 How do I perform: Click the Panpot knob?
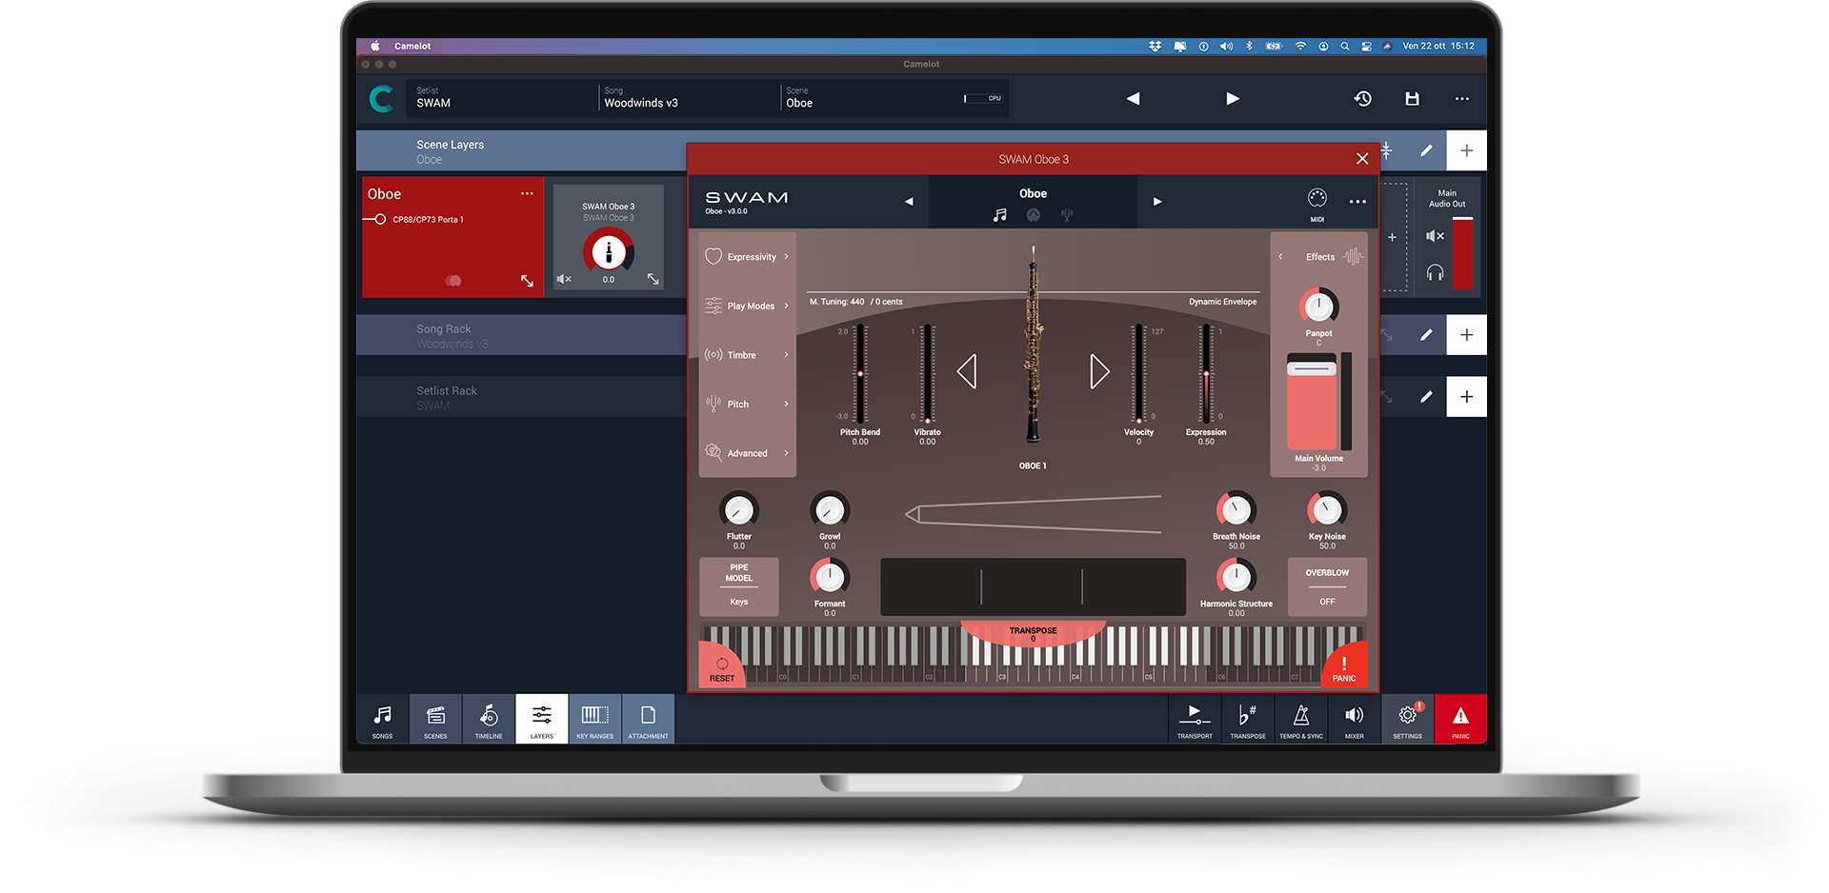click(1319, 307)
